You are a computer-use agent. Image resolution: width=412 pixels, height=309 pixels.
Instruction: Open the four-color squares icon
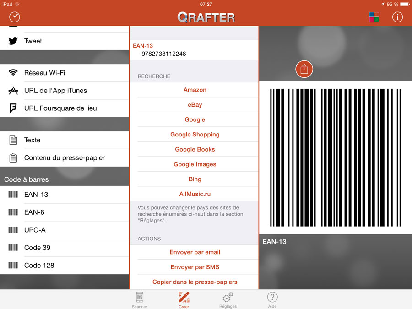[x=374, y=17]
